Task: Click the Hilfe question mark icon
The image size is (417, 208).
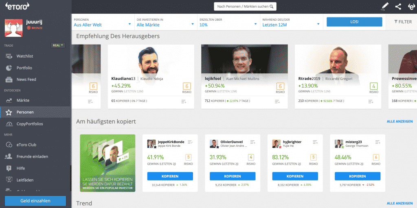Action: pos(9,168)
